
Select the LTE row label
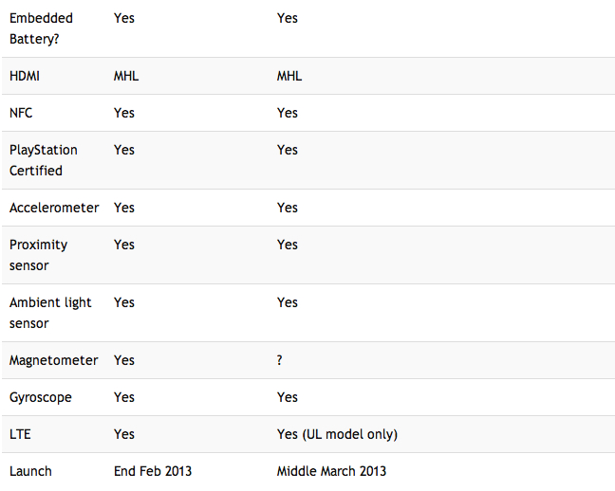click(x=20, y=434)
